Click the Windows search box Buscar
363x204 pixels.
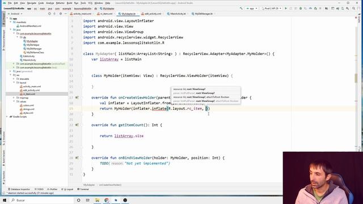[41, 200]
